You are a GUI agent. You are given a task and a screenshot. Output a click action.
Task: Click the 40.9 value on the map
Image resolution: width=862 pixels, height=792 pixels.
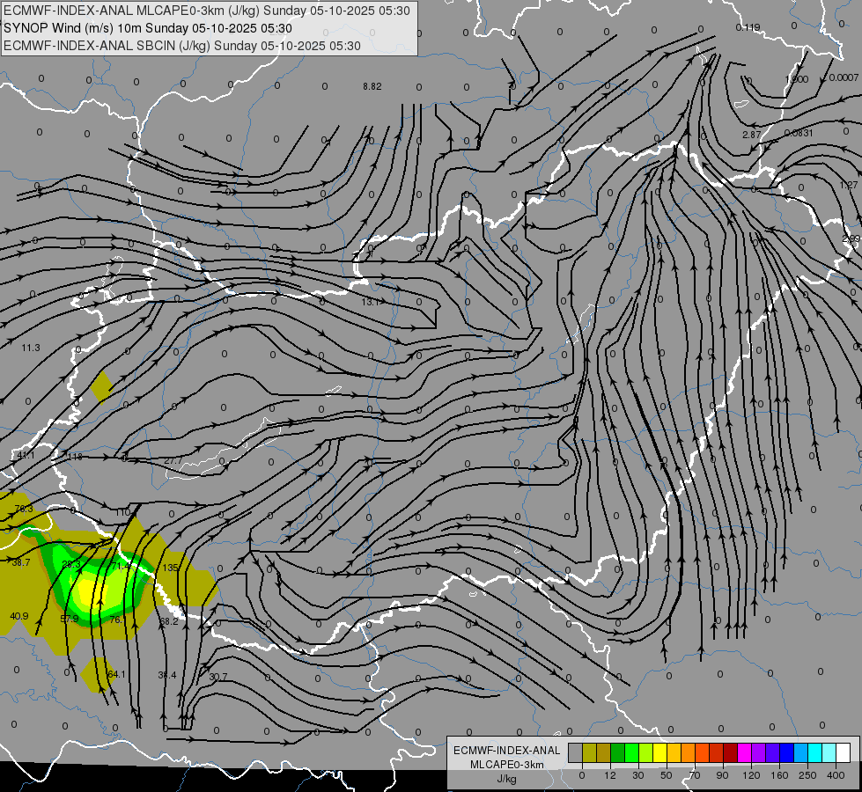[19, 616]
